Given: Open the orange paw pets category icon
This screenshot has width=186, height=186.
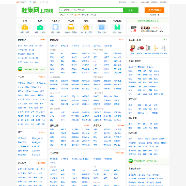Looking at the screenshot, I should pyautogui.click(x=86, y=27).
